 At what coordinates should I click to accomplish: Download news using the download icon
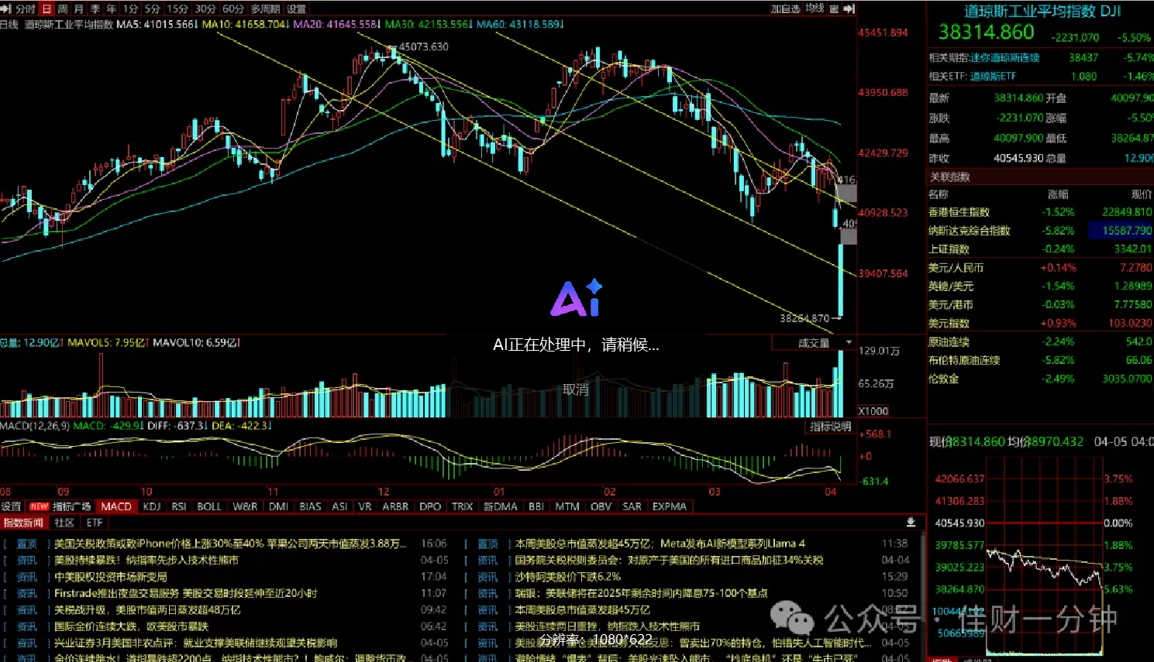[911, 523]
